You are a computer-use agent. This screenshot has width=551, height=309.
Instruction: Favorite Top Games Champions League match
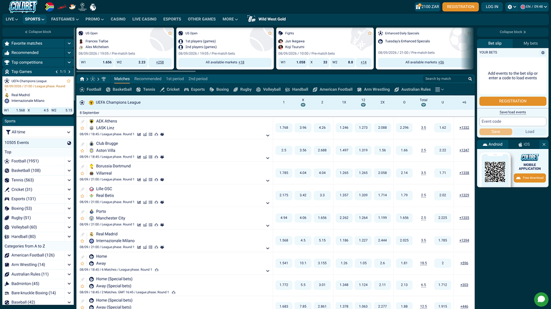[69, 81]
